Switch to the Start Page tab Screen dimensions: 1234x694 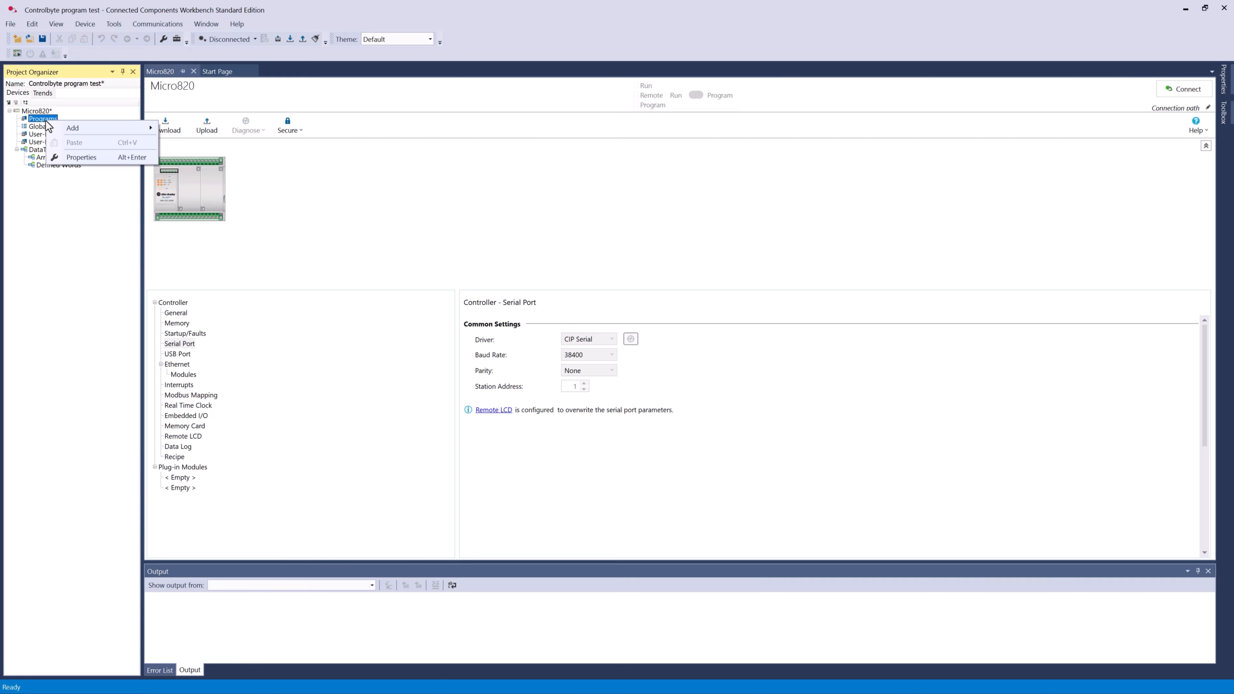click(x=217, y=71)
